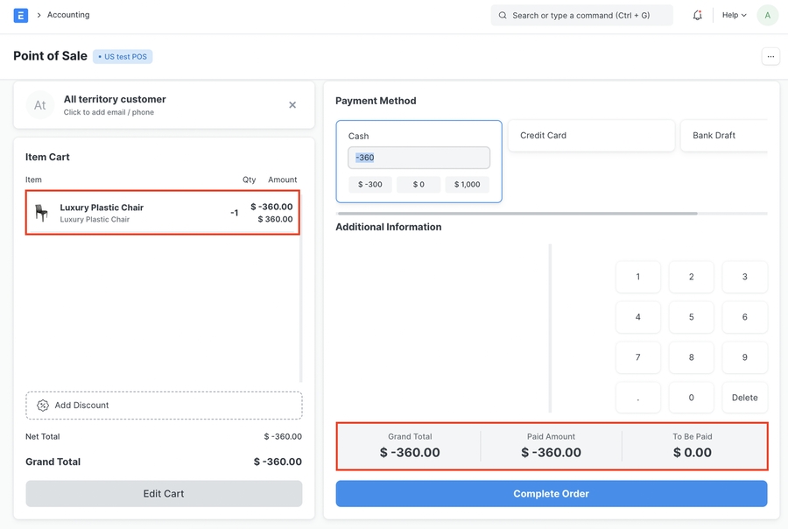Open the notifications bell
This screenshot has height=529, width=788.
[697, 14]
